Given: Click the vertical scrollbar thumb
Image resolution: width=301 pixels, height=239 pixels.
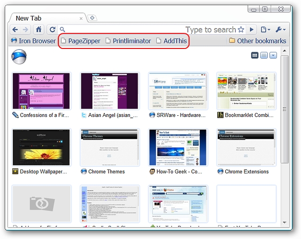Looking at the screenshot, I should pos(285,109).
